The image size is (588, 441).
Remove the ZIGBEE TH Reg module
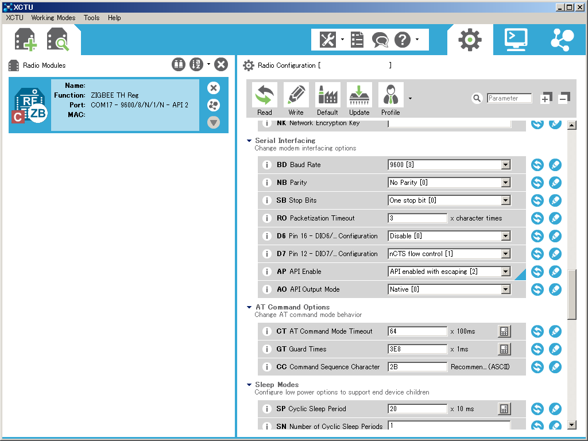(x=214, y=88)
